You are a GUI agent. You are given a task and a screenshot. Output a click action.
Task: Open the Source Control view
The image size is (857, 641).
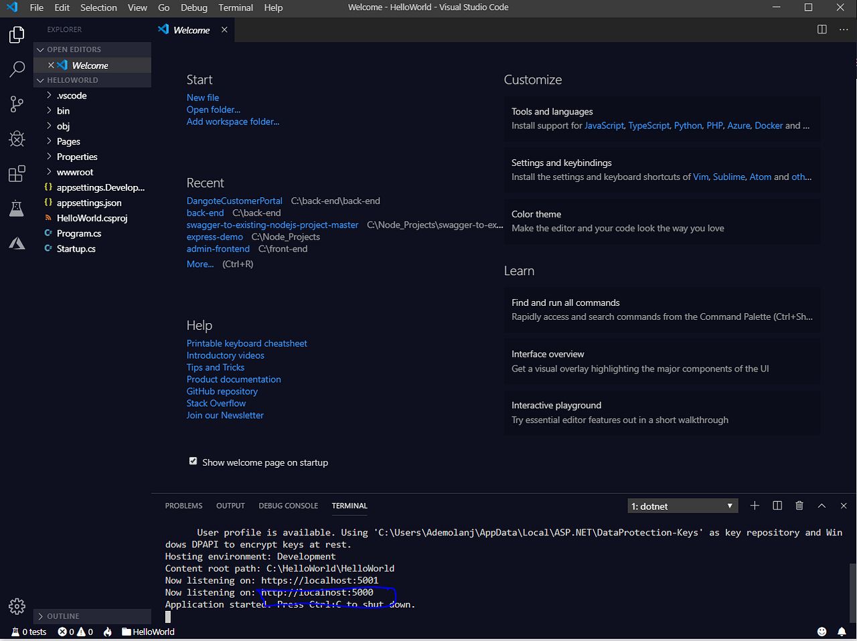pyautogui.click(x=17, y=104)
